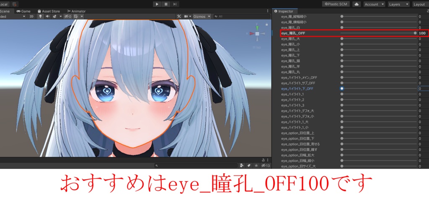Image resolution: width=429 pixels, height=197 pixels.
Task: Select the eye_ハイライト_3 label
Action: click(292, 105)
